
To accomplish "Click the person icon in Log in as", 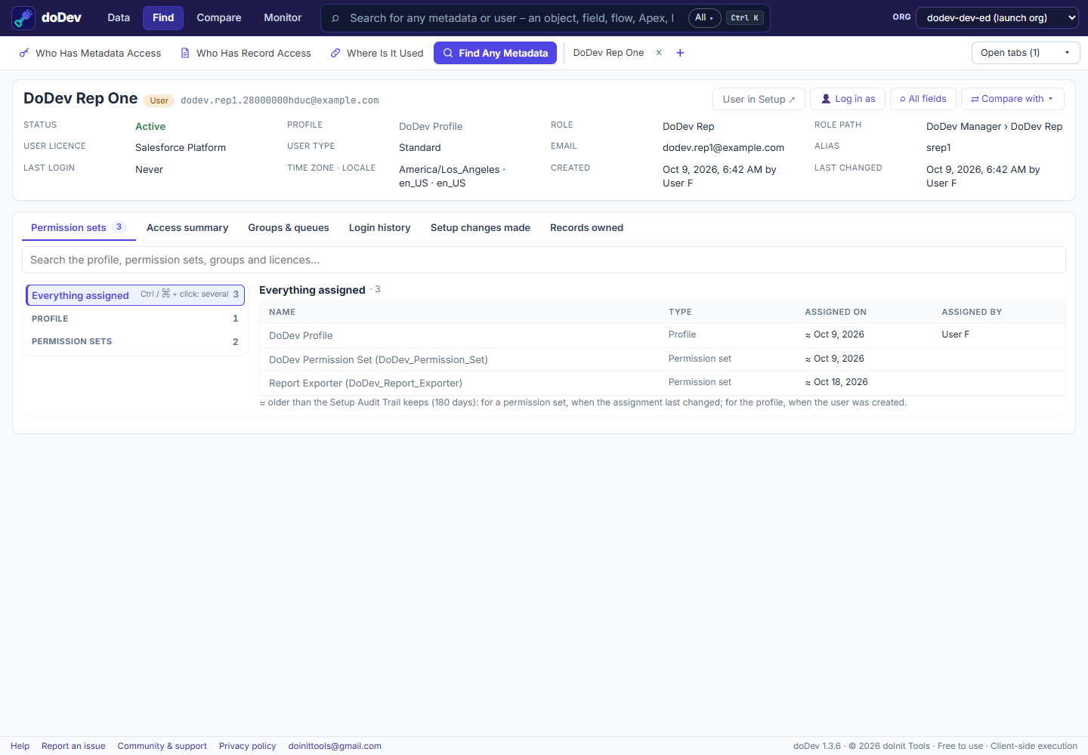I will click(826, 99).
